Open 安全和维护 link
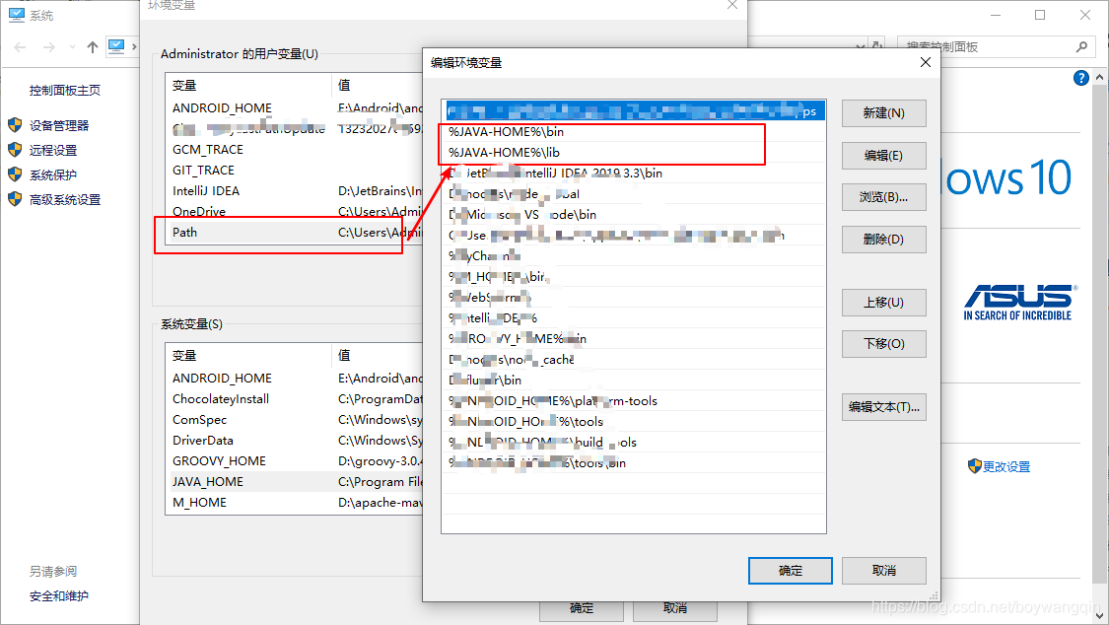Screen dimensions: 1109x625 (59, 596)
